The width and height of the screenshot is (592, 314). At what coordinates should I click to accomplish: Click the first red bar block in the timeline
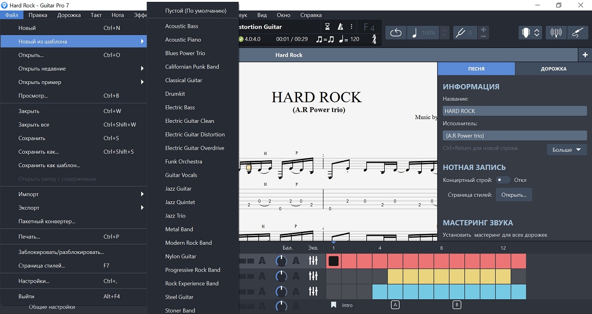333,261
